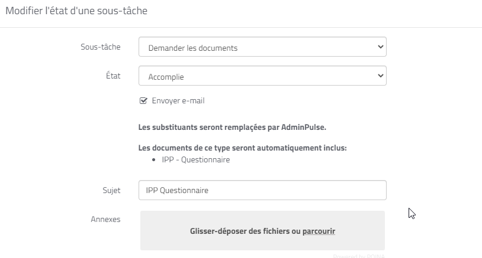Click the "parcourir" browse link
Viewport: 482px width, 258px height.
coord(319,231)
